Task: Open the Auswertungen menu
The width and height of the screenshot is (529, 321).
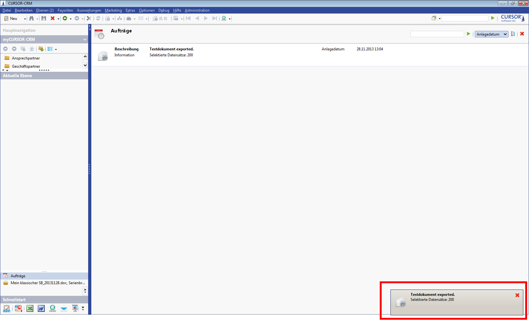Action: 89,10
